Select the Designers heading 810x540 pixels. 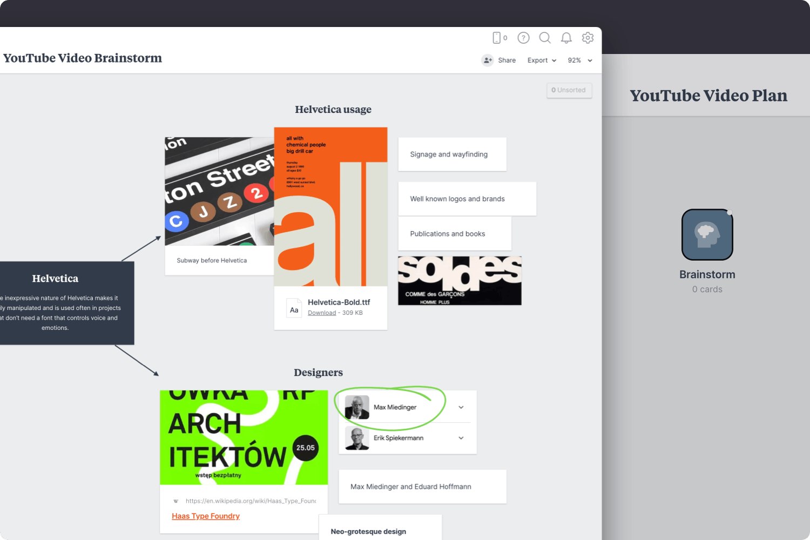point(319,373)
